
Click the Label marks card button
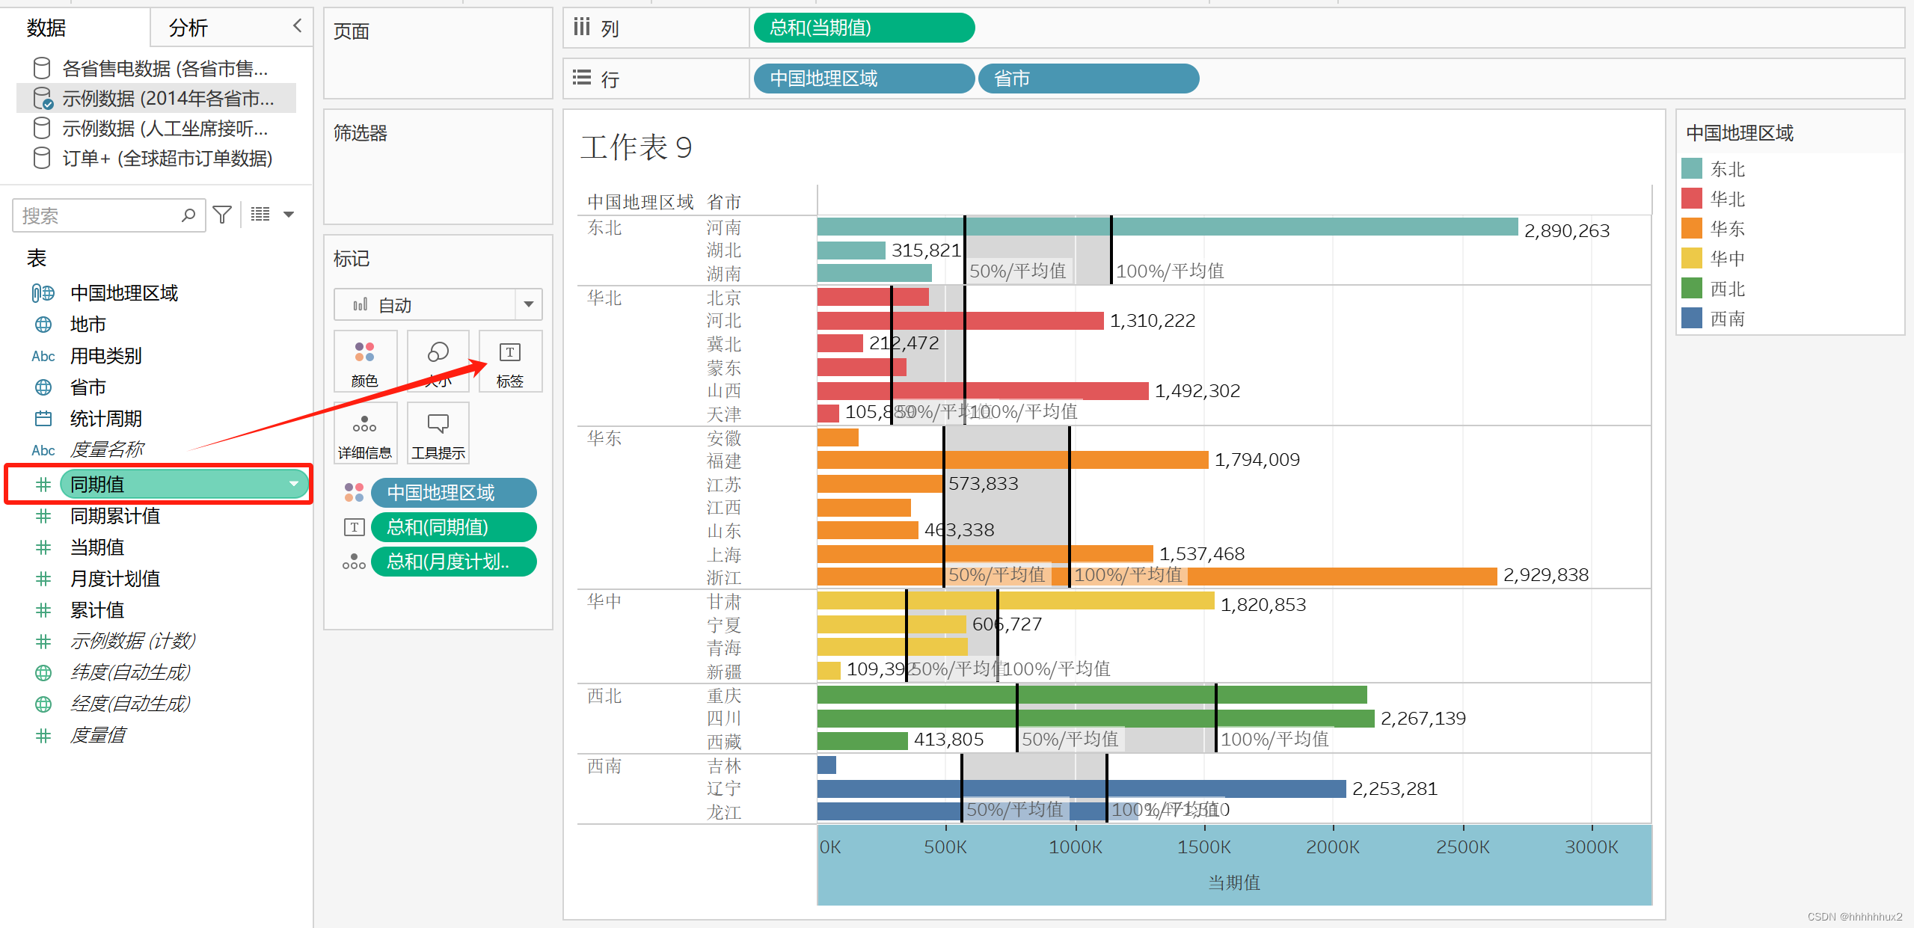click(510, 362)
